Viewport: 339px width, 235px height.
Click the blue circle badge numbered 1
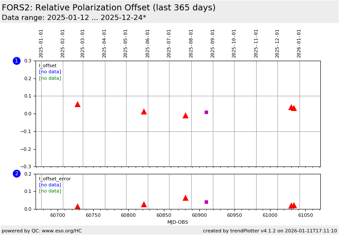[16, 61]
